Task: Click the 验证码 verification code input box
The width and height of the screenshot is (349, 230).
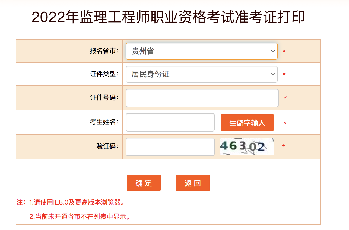Action: tap(170, 146)
